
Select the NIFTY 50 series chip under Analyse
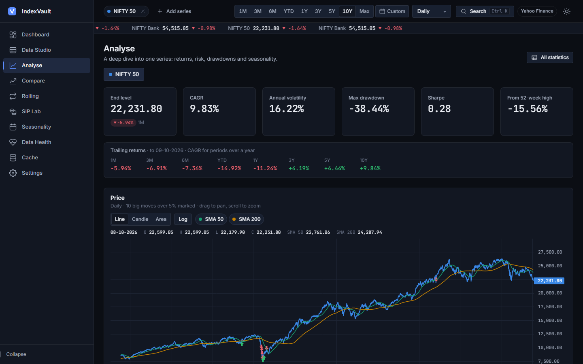click(x=124, y=74)
